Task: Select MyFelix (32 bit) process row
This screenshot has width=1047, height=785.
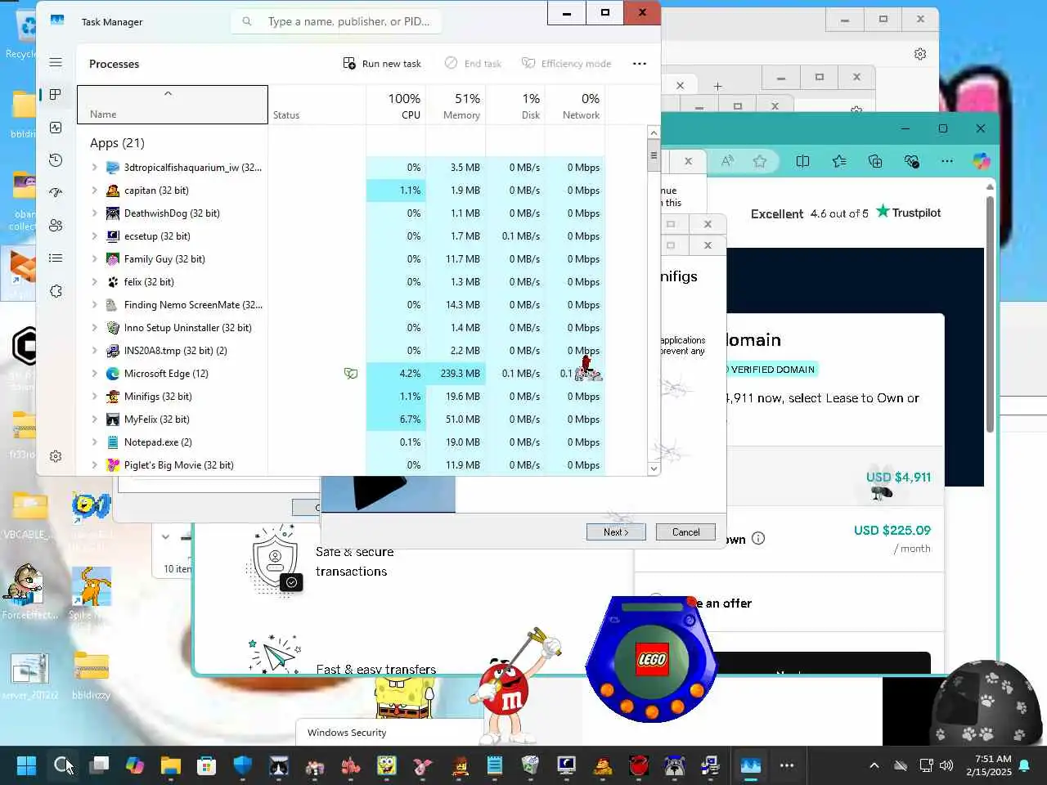Action: (341, 419)
